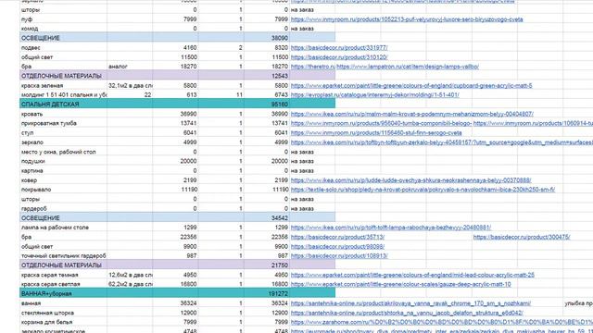The height and width of the screenshot is (333, 593).
Task: Select the СПАЛЬНЯ ДЕТСКАЯ section header cell
Action: 63,105
